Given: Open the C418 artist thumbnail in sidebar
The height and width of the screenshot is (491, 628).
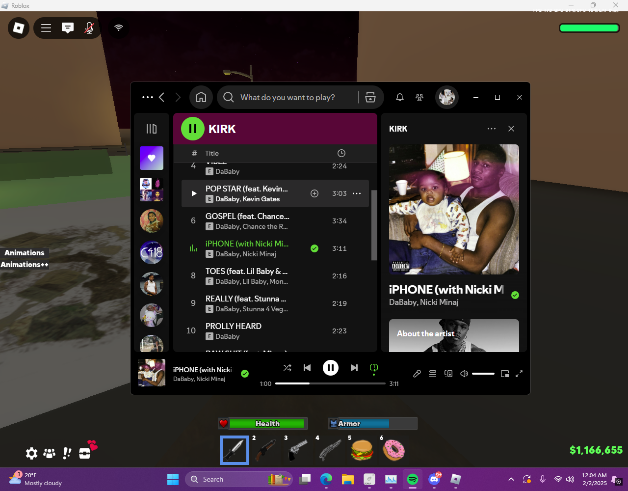Looking at the screenshot, I should click(152, 252).
